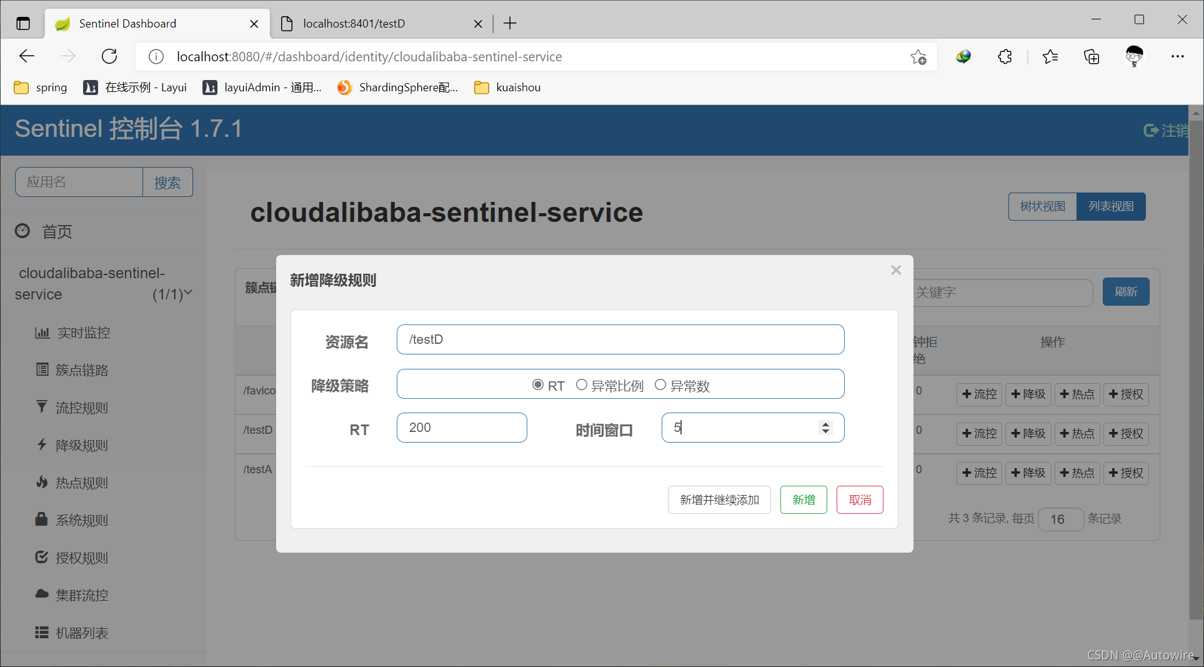The height and width of the screenshot is (667, 1204).
Task: Click the 关键字 search field
Action: tap(1003, 292)
